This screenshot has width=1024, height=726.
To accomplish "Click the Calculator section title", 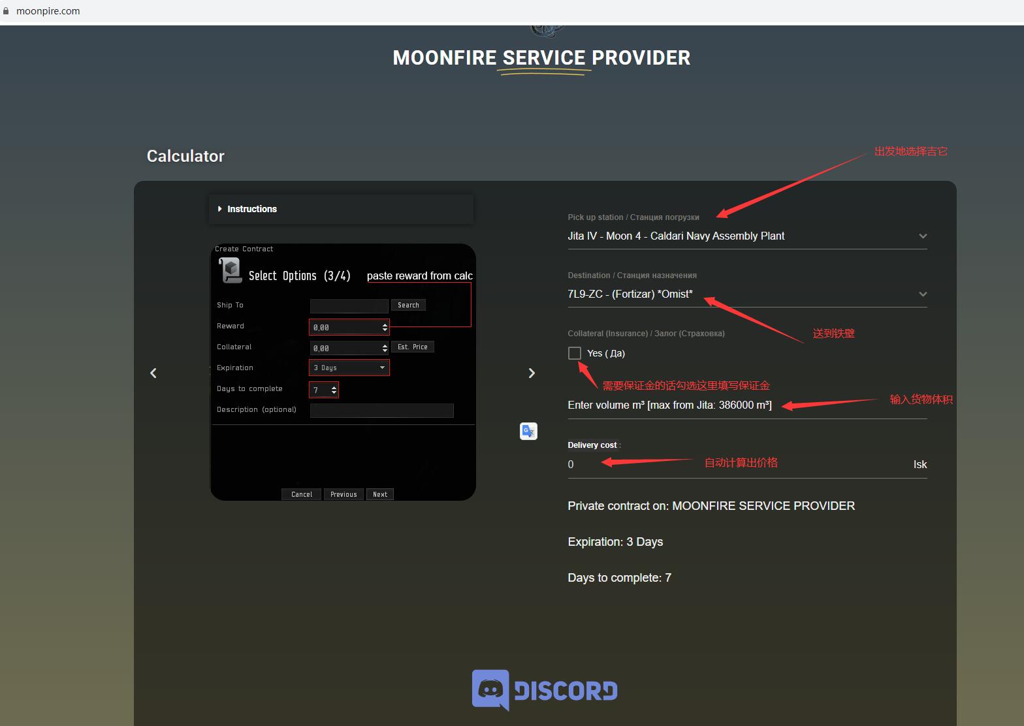I will coord(185,156).
